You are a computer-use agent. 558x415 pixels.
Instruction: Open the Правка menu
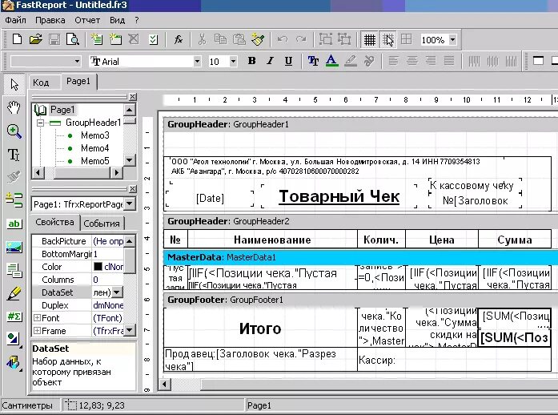pyautogui.click(x=50, y=20)
